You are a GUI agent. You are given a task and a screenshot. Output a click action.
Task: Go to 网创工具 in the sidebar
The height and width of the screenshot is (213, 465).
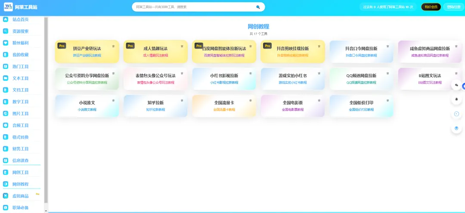pos(21,172)
